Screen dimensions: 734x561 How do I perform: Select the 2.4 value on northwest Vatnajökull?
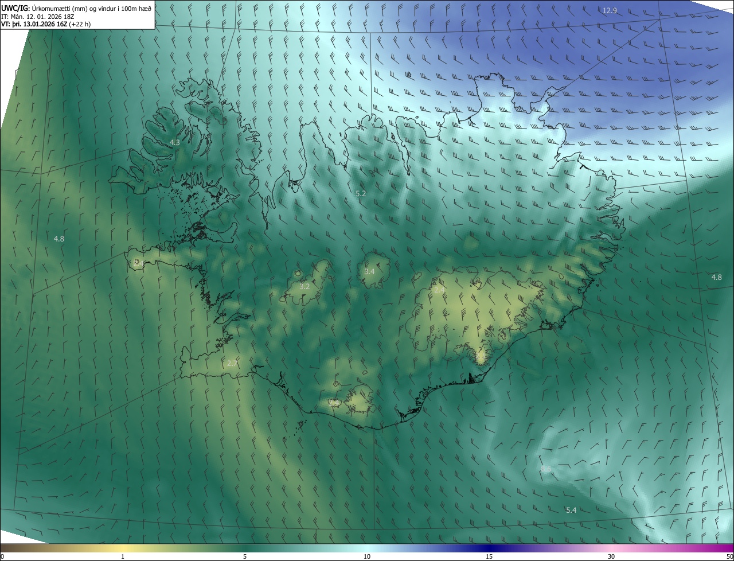click(439, 290)
